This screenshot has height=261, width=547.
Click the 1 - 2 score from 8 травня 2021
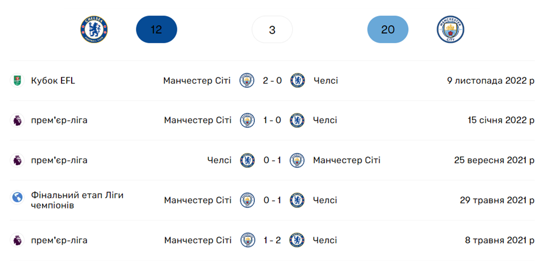pos(272,240)
